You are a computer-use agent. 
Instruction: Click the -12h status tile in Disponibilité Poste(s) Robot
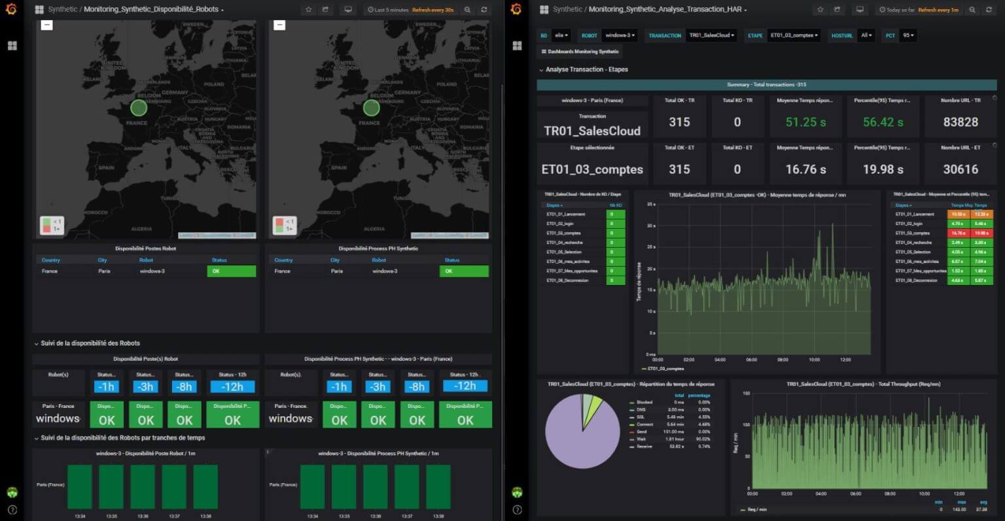232,386
